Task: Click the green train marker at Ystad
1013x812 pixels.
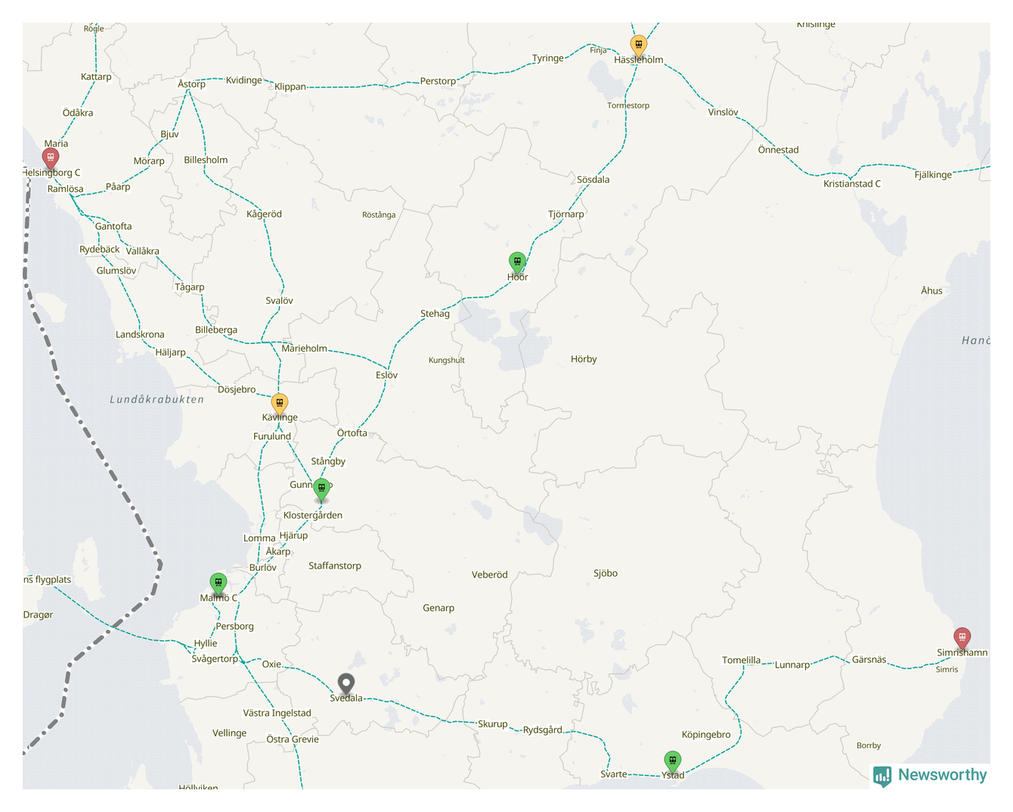Action: pos(673,761)
